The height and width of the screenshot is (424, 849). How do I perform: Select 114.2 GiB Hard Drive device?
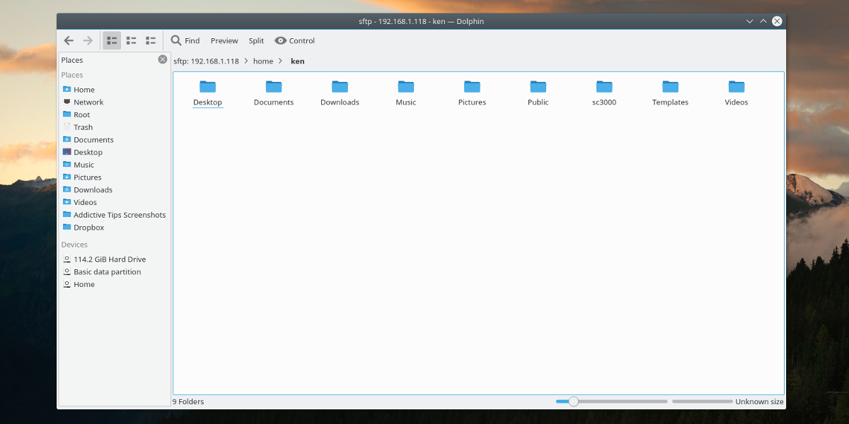coord(109,259)
